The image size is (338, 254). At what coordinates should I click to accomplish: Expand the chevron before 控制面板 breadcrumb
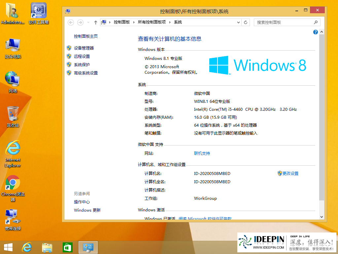coord(110,22)
